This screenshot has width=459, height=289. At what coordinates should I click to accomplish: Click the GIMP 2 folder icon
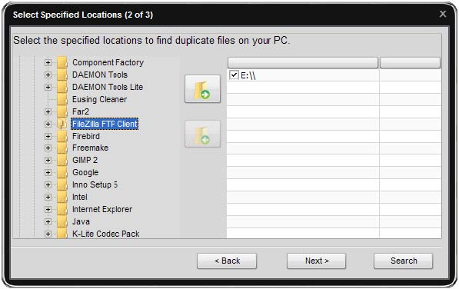(62, 161)
